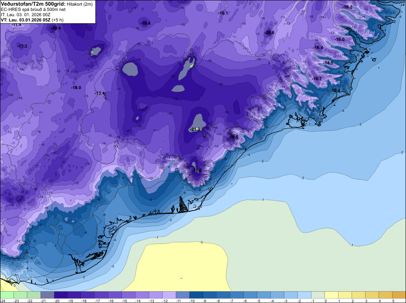Click the legend swatch above the -15 label
This screenshot has width=406, height=303.
[x=128, y=295]
